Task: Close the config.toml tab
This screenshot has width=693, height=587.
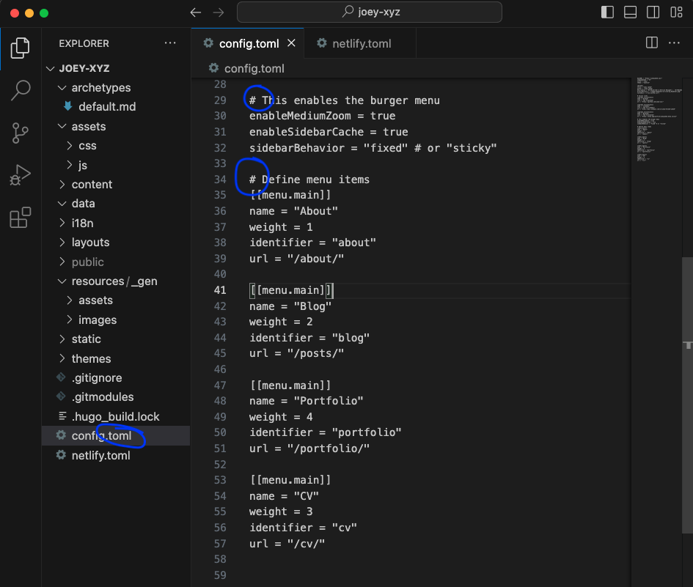Action: click(291, 43)
